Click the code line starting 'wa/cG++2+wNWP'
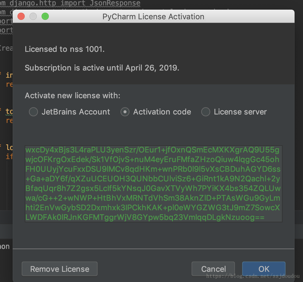The image size is (303, 282). point(153,198)
